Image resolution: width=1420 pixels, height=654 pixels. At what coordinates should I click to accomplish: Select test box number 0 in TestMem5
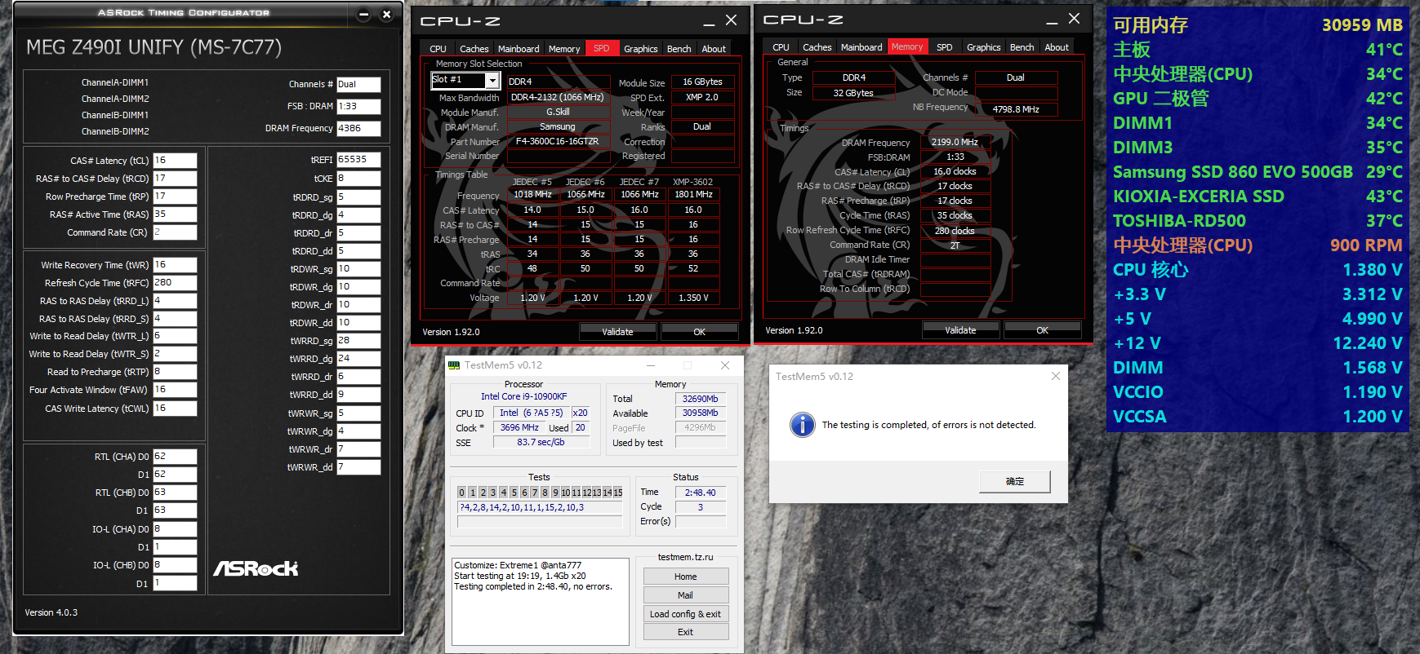click(461, 493)
